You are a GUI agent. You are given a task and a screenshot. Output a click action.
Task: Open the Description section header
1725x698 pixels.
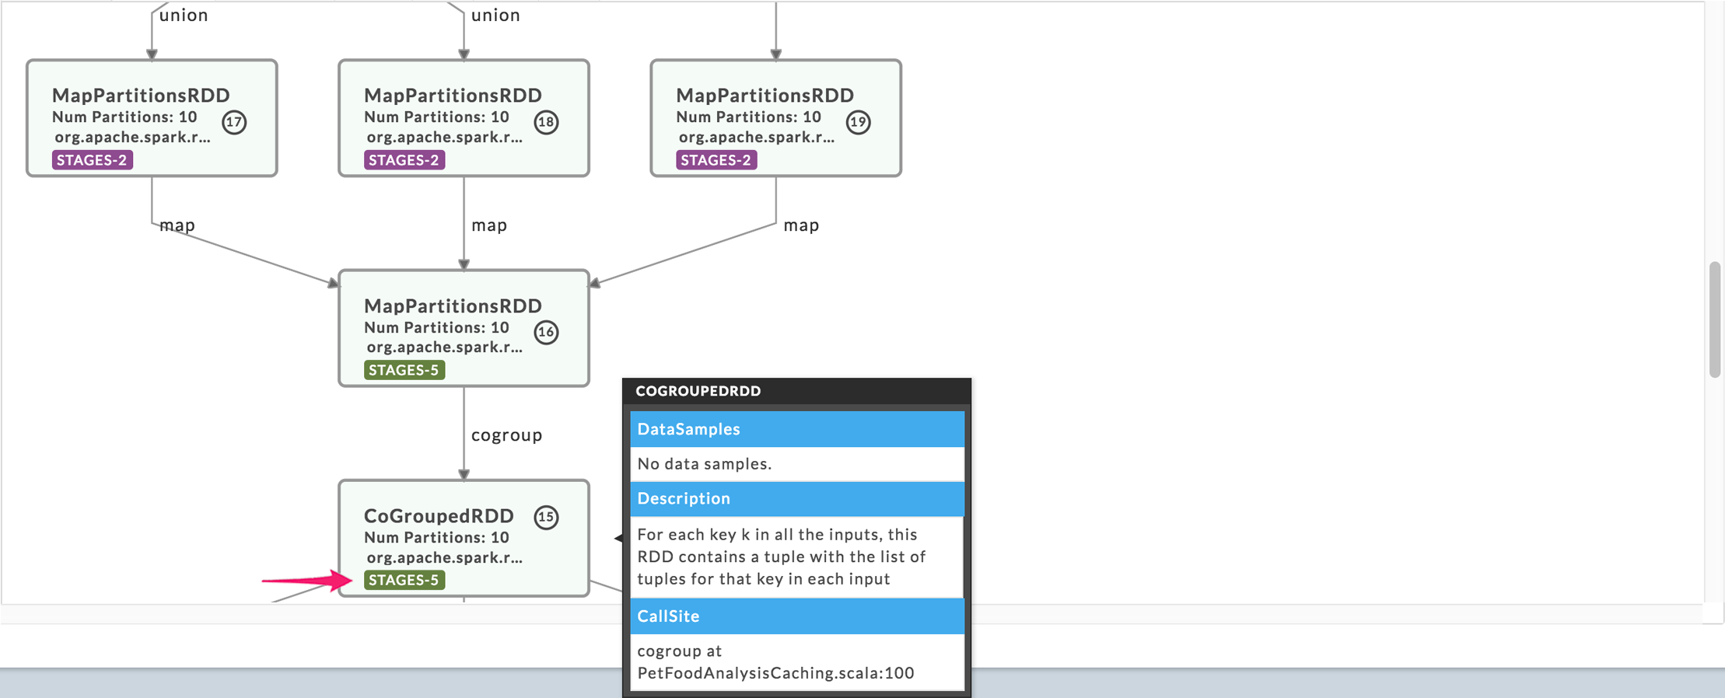click(x=797, y=498)
